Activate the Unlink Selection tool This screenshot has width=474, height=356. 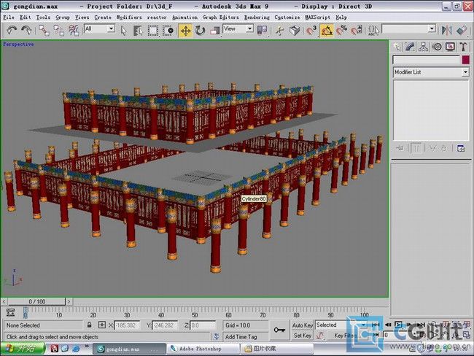coord(58,30)
